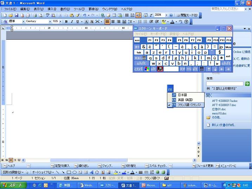Image resolution: width=252 pixels, height=189 pixels.
Task: Toggle bulleted list formatting
Action: (146, 21)
